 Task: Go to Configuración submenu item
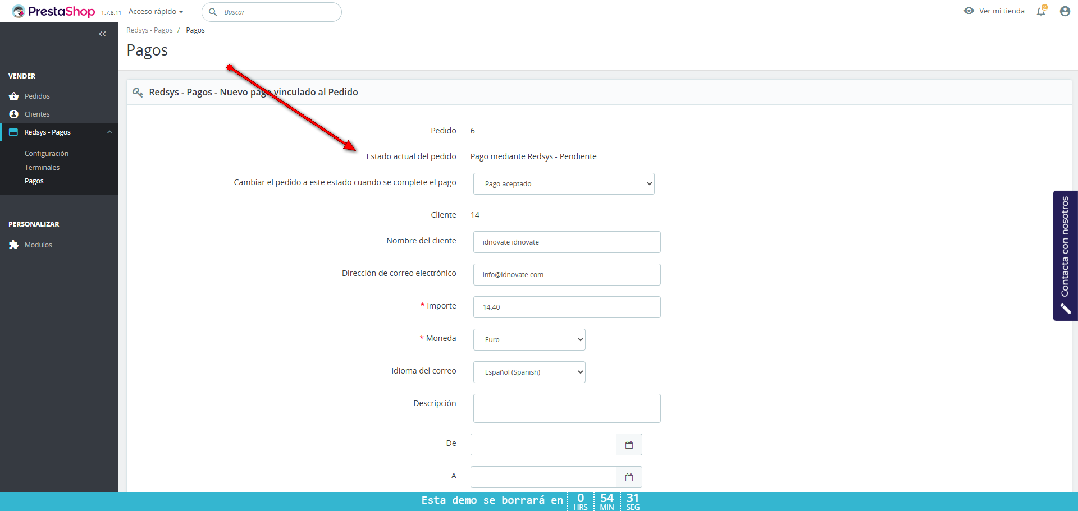click(x=47, y=154)
